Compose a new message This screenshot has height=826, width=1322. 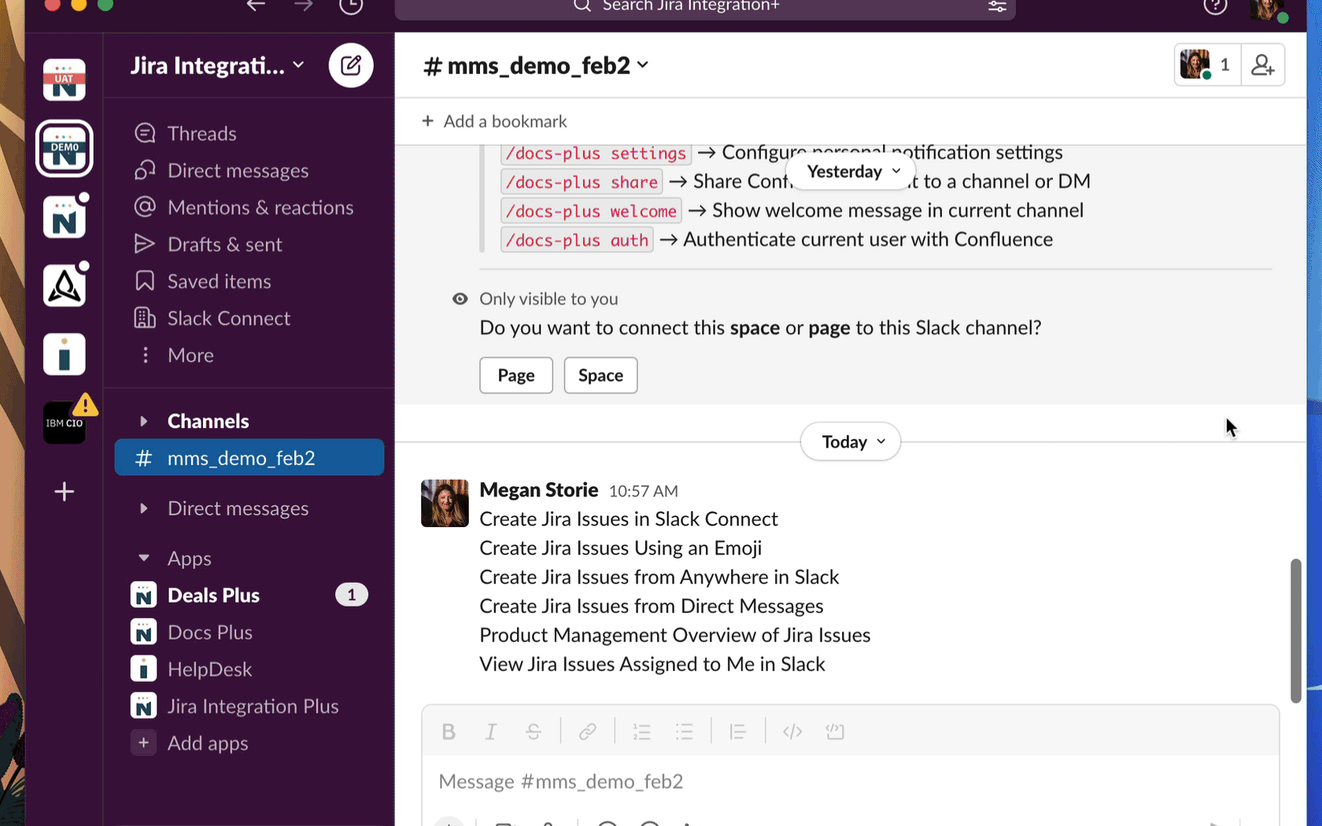(351, 65)
